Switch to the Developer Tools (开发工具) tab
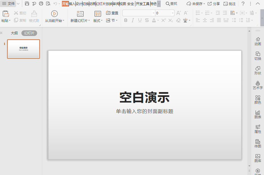Viewport: 264px width, 175px height. click(142, 4)
